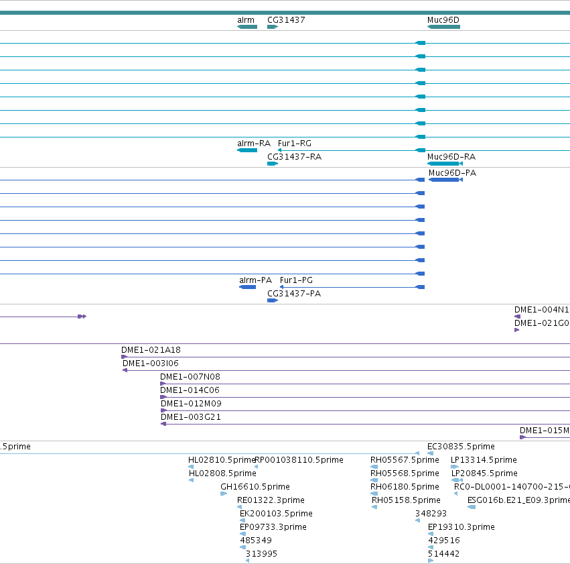Screen dimensions: 570x564
Task: Select the 514442 feature
Action: click(431, 561)
